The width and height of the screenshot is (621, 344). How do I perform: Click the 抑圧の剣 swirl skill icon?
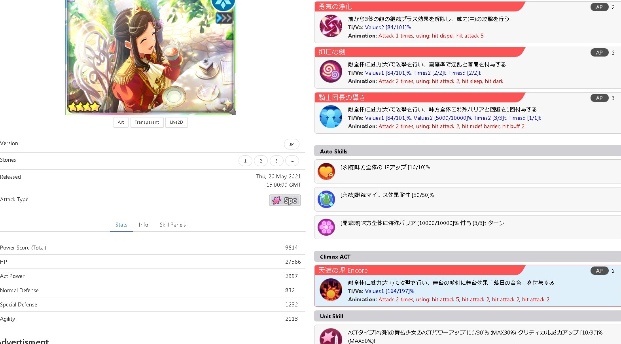point(331,72)
